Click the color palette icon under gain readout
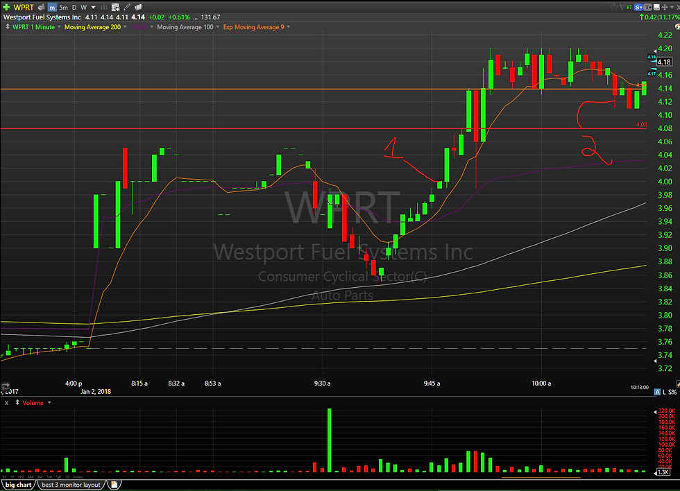The height and width of the screenshot is (491, 680). (677, 27)
